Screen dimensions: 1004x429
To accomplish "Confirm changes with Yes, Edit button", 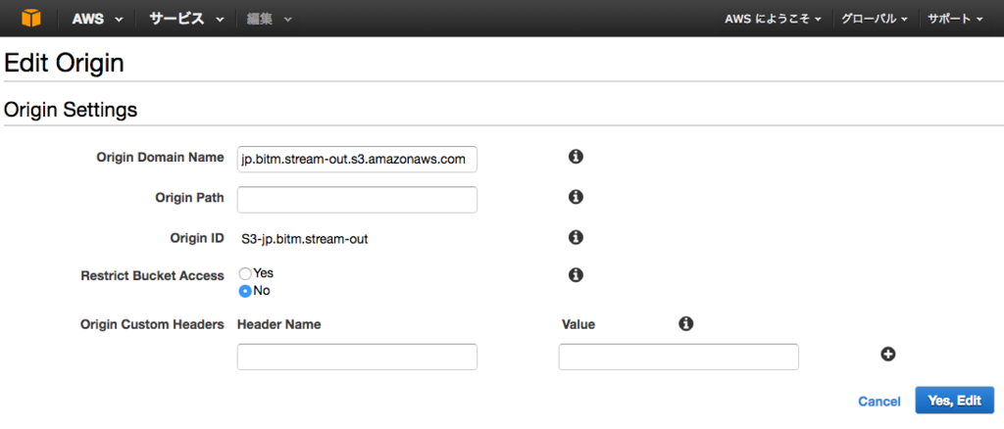I will [955, 401].
